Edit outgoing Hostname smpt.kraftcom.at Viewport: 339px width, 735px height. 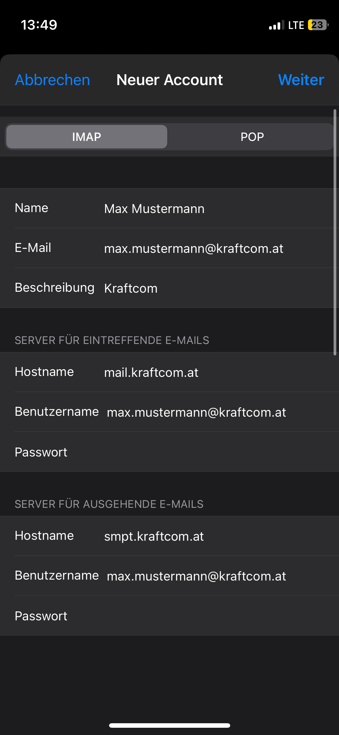(169, 536)
